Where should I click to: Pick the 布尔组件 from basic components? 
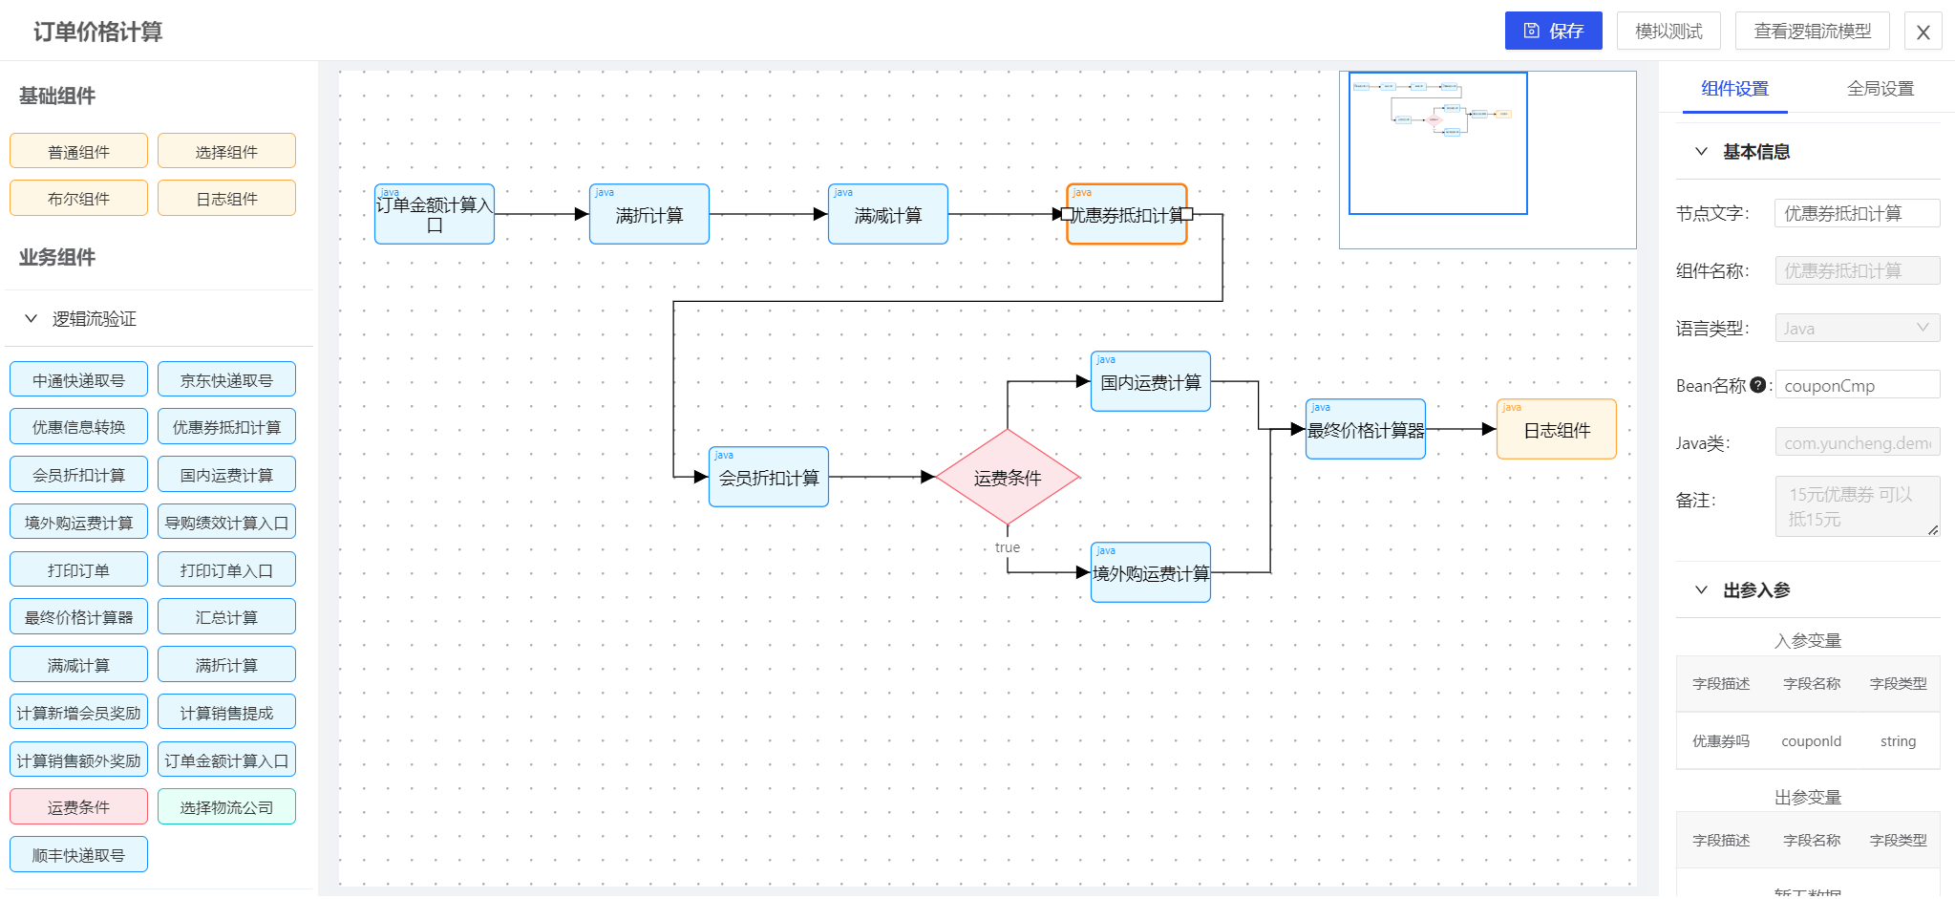[78, 199]
